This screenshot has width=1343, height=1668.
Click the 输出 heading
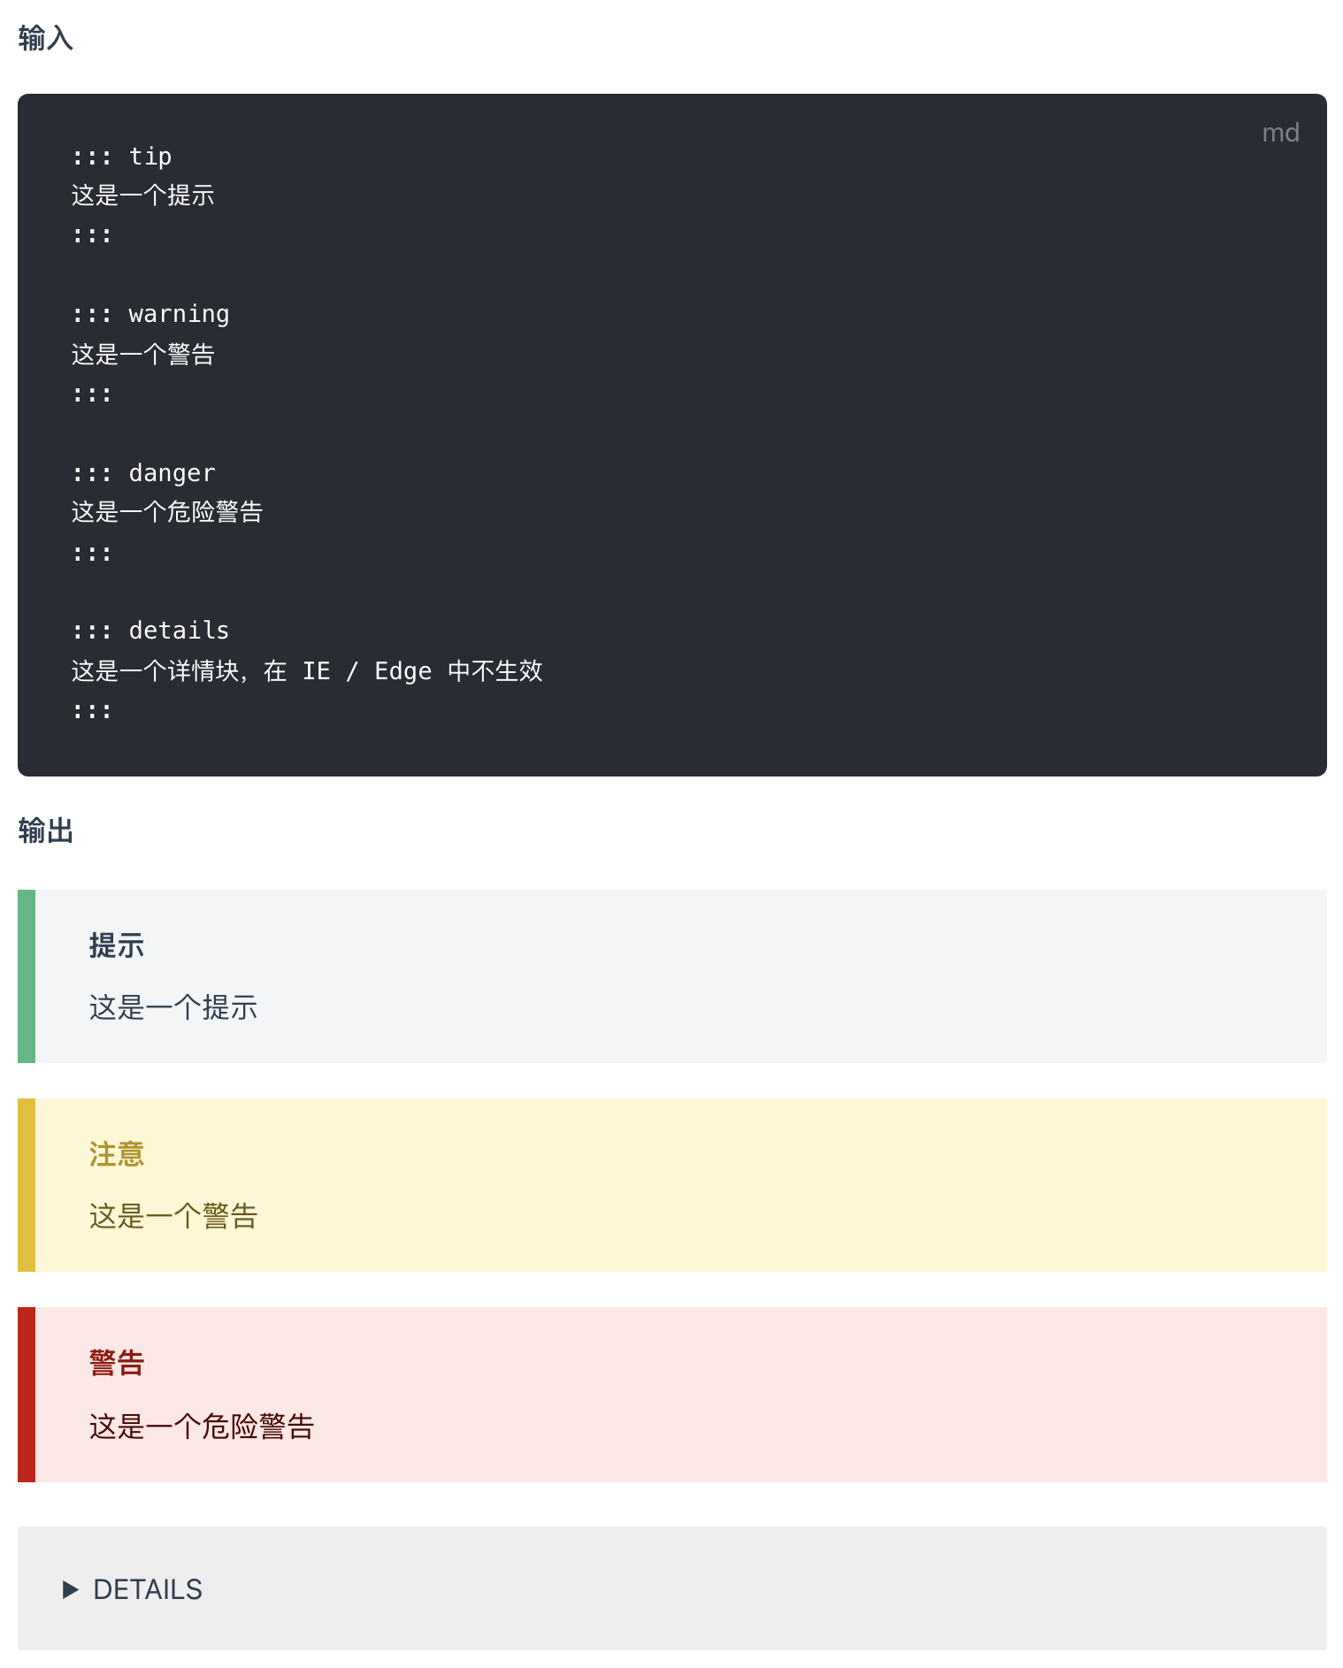coord(46,830)
